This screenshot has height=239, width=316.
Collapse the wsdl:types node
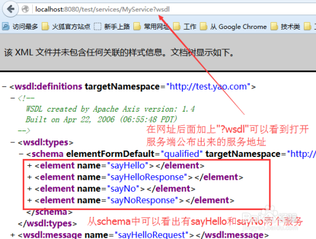[13, 143]
